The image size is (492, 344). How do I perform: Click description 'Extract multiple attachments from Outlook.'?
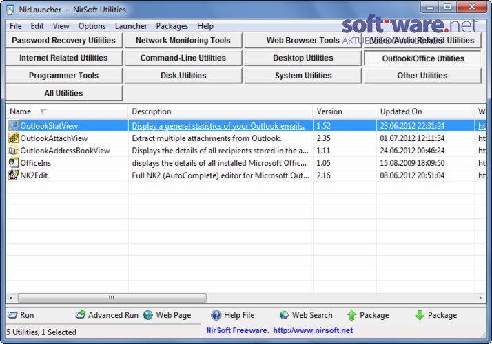point(207,138)
